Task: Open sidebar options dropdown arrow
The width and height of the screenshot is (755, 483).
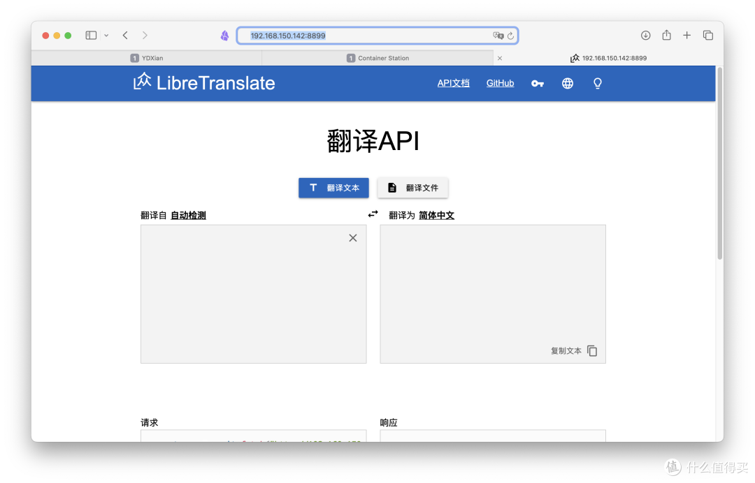Action: (106, 35)
